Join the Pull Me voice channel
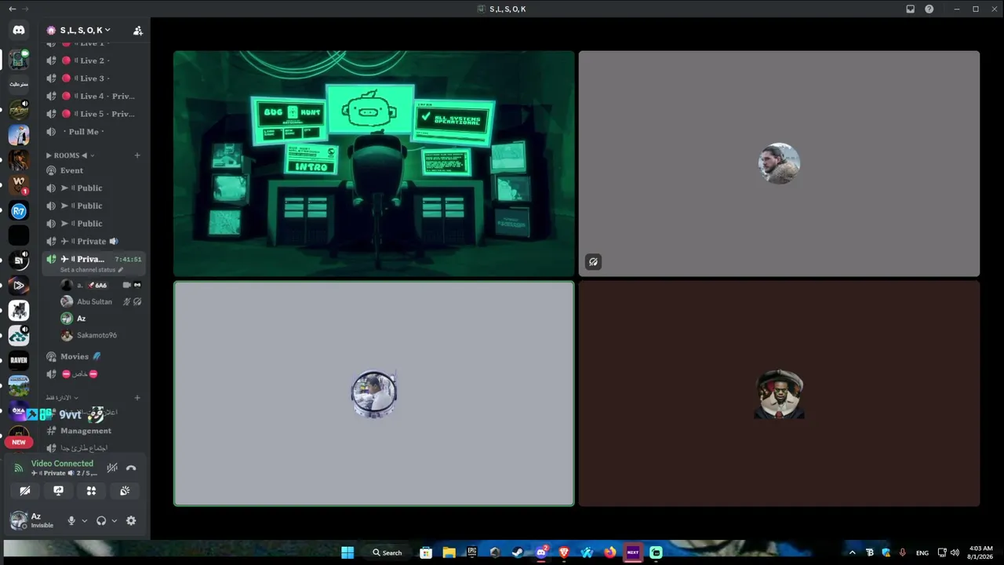The height and width of the screenshot is (565, 1004). tap(93, 132)
